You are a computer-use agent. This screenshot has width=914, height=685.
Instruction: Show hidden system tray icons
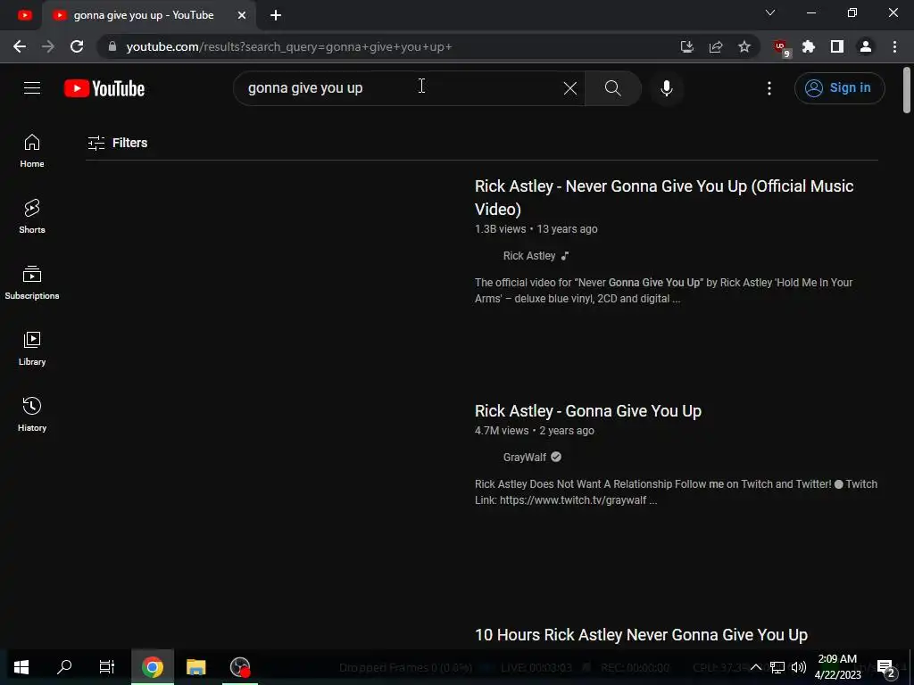[x=755, y=667]
